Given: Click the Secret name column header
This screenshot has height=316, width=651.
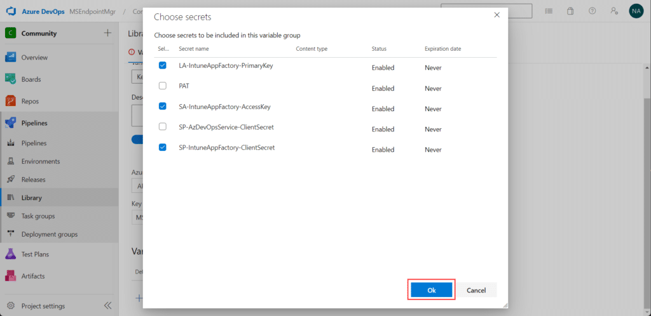Looking at the screenshot, I should 194,49.
